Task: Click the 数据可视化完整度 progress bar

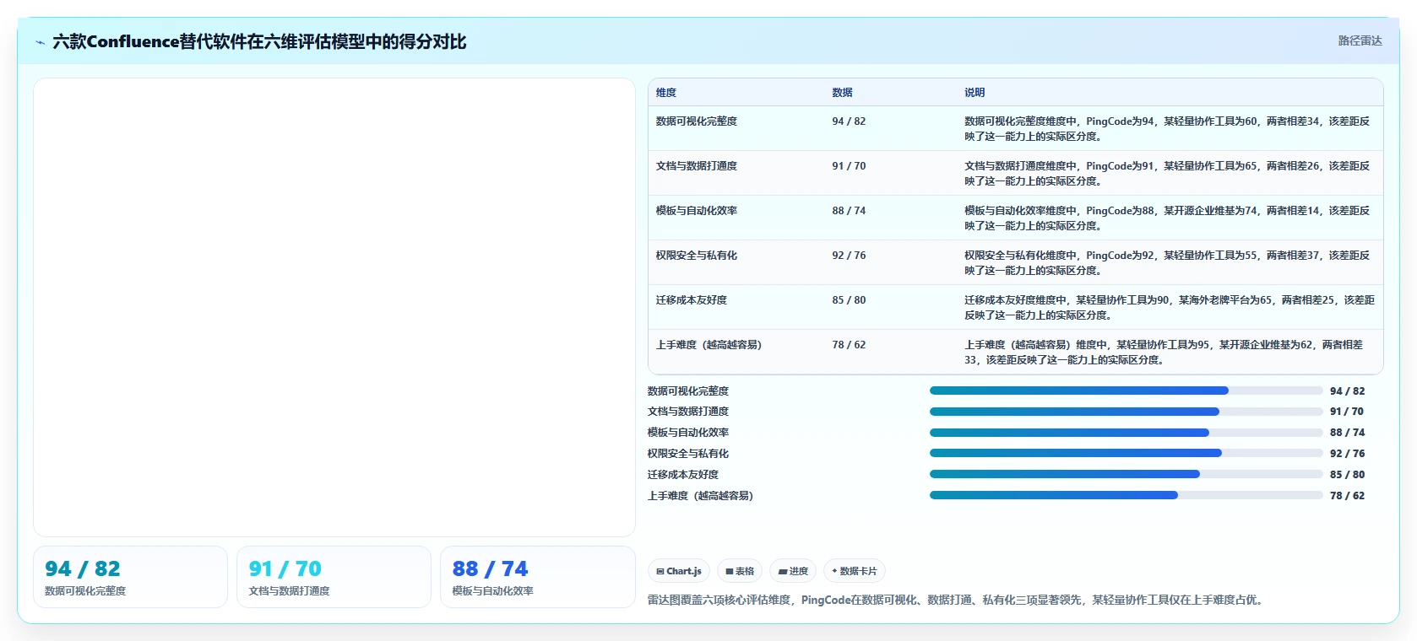Action: pyautogui.click(x=1126, y=391)
